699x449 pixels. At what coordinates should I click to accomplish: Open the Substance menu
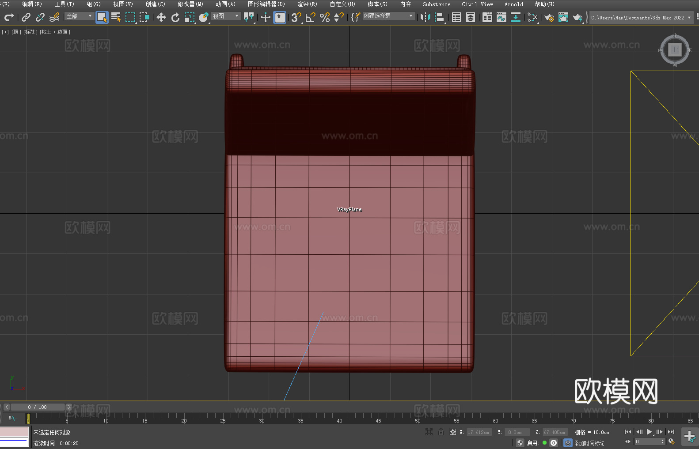coord(437,4)
